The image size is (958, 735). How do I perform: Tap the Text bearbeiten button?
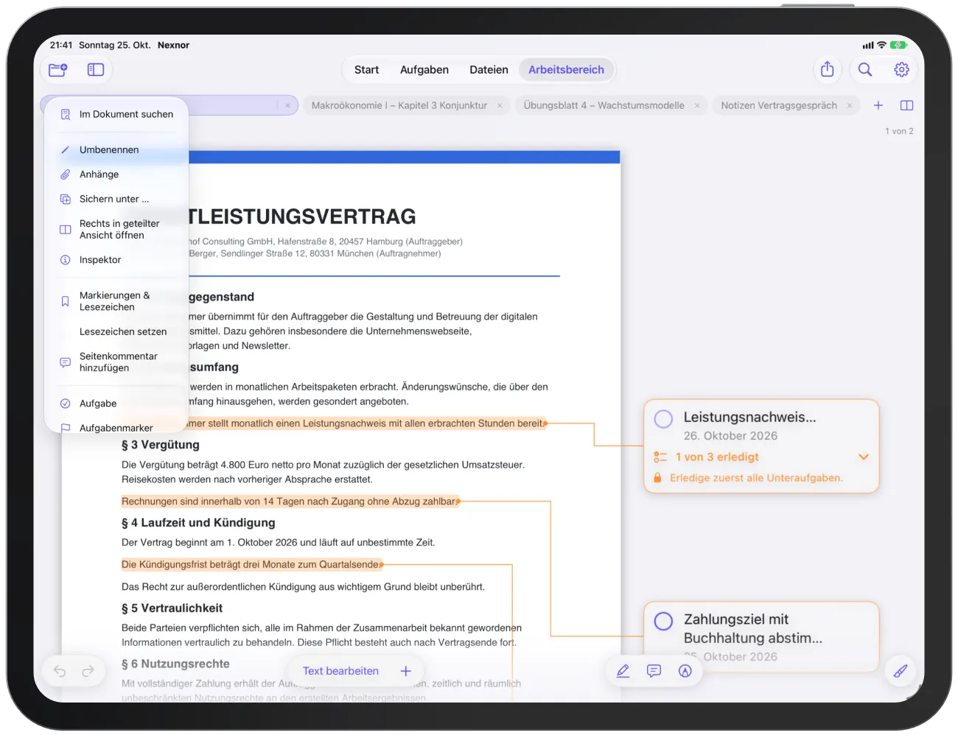point(340,671)
